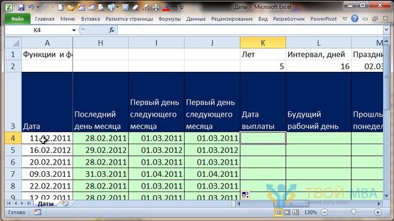
Task: Expand the Name Box dropdown arrow
Action: coord(74,30)
